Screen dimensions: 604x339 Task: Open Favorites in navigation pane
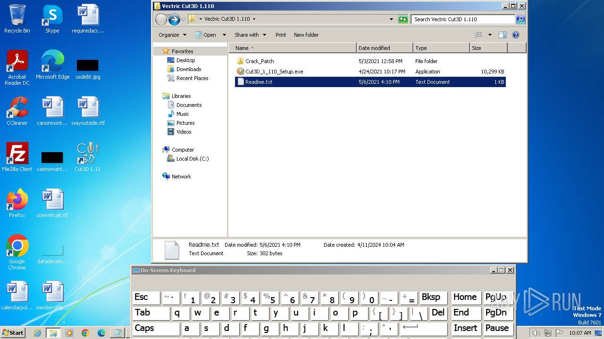tap(182, 51)
